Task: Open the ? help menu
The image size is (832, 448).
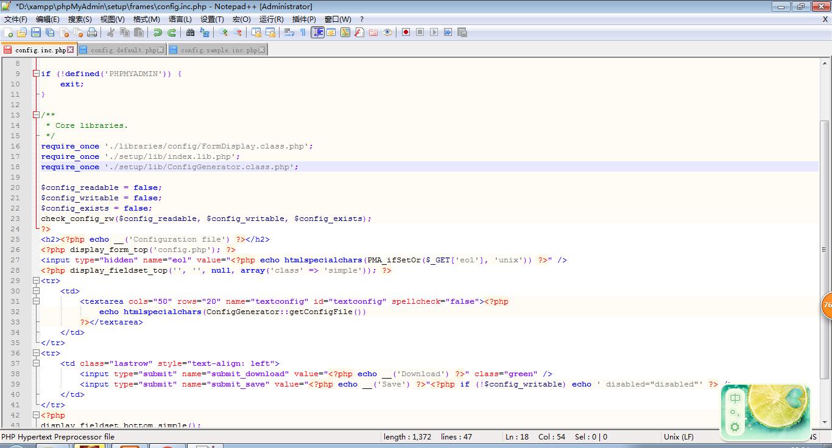Action: click(362, 19)
